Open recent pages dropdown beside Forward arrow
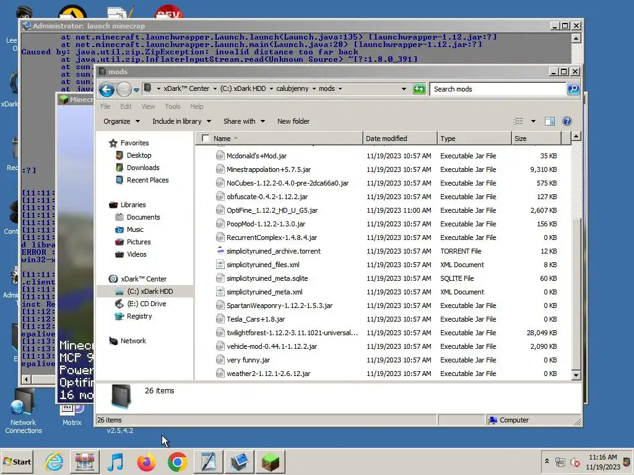Image resolution: width=634 pixels, height=475 pixels. coord(136,90)
